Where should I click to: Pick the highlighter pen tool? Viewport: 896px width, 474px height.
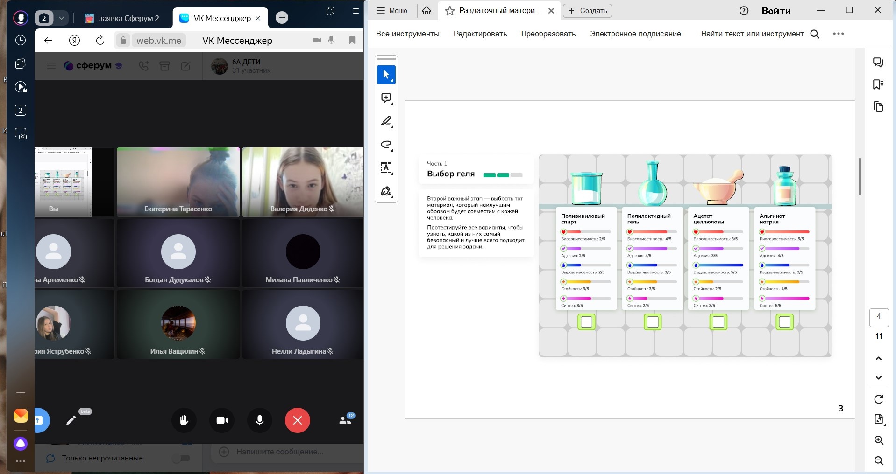(x=386, y=121)
